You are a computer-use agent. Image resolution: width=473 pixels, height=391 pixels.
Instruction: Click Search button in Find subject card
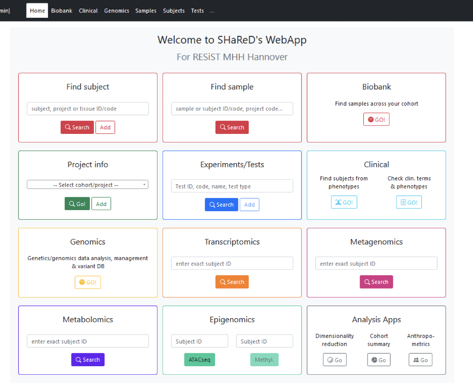(77, 127)
